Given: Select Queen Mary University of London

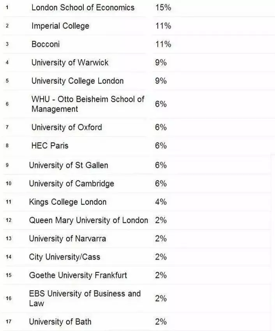Looking at the screenshot, I should (x=88, y=220).
